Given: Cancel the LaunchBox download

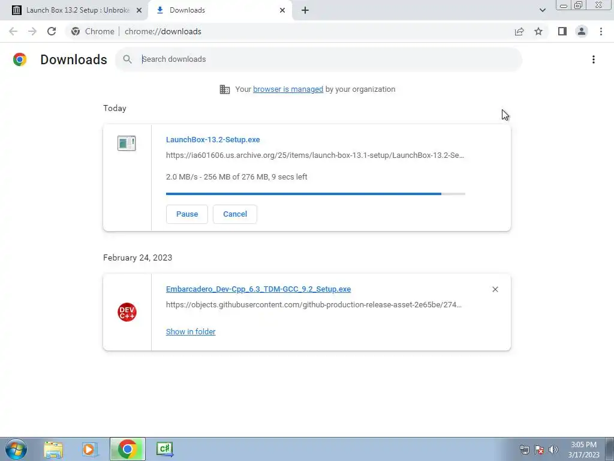Looking at the screenshot, I should click(235, 214).
